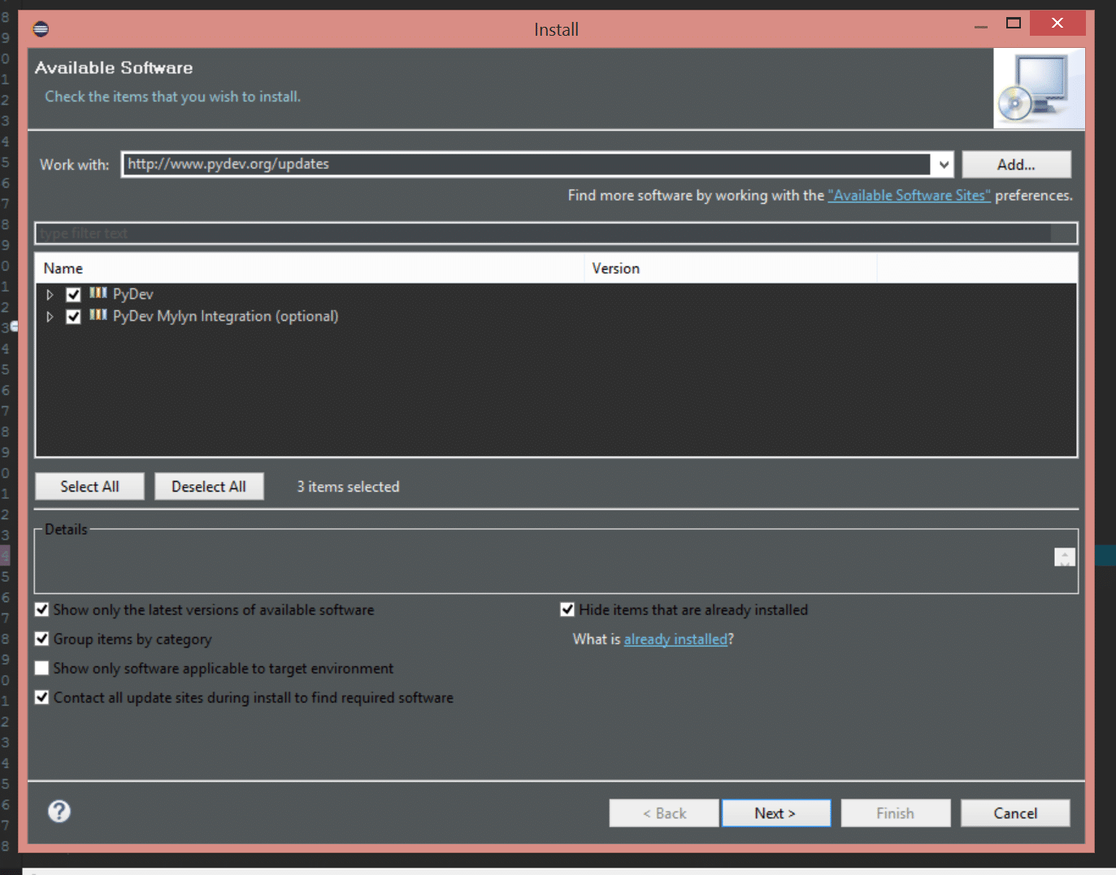Minimize the Install dialog
The width and height of the screenshot is (1116, 875).
981,26
